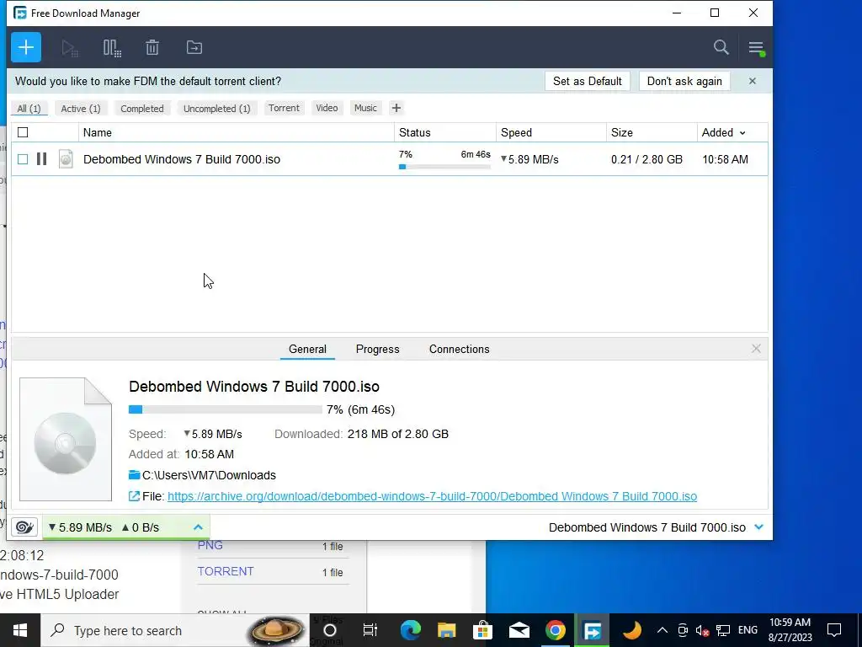Expand the speed panel chevron

198,527
